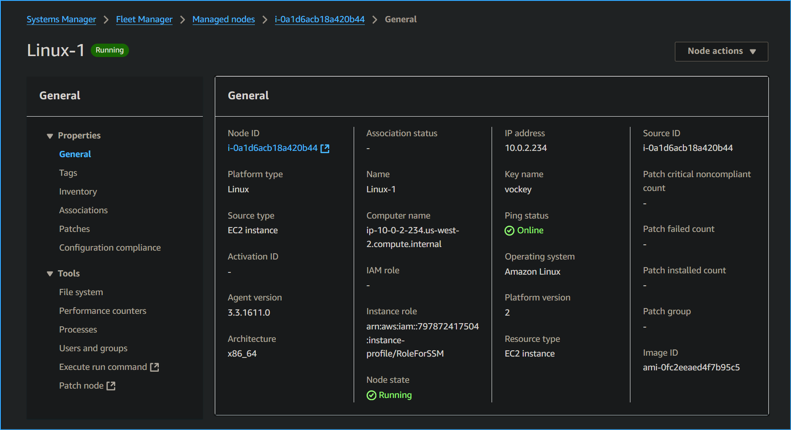Click the green Running node state icon
The image size is (791, 430).
click(371, 395)
